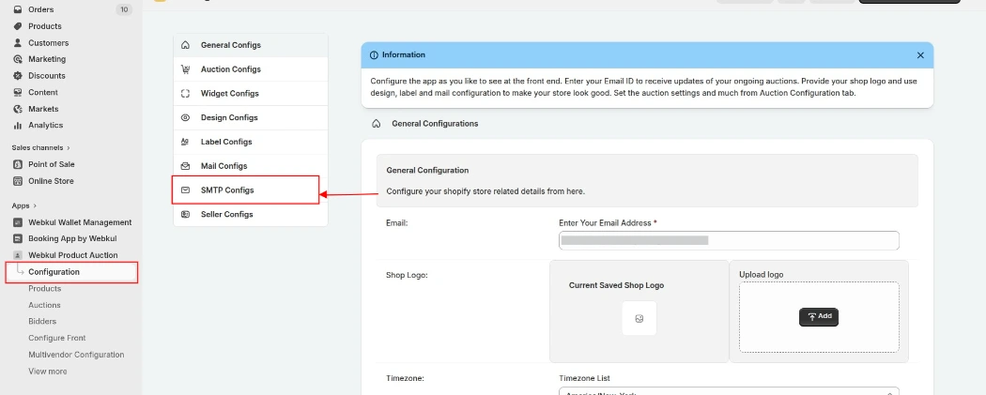Open Booking App by Webkul

coord(72,238)
